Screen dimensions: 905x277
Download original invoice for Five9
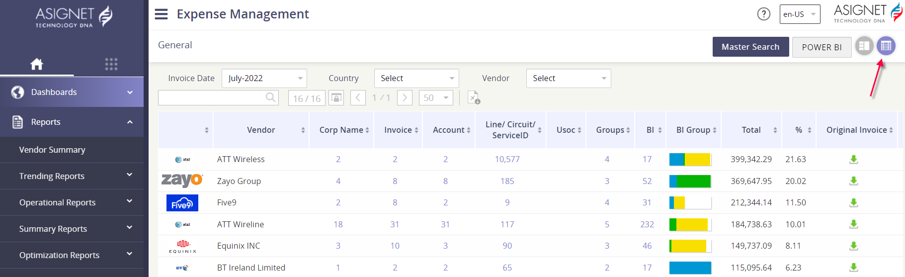pos(854,202)
